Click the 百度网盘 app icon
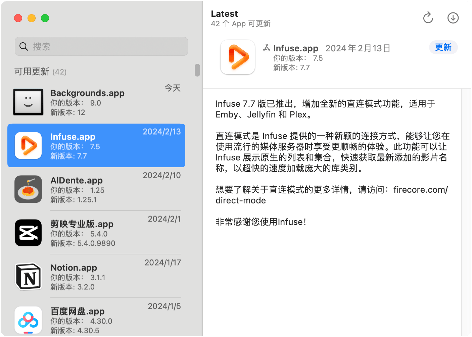 [x=28, y=320]
